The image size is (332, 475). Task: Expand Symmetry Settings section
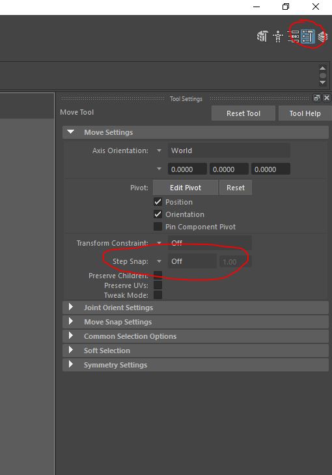[x=195, y=365]
